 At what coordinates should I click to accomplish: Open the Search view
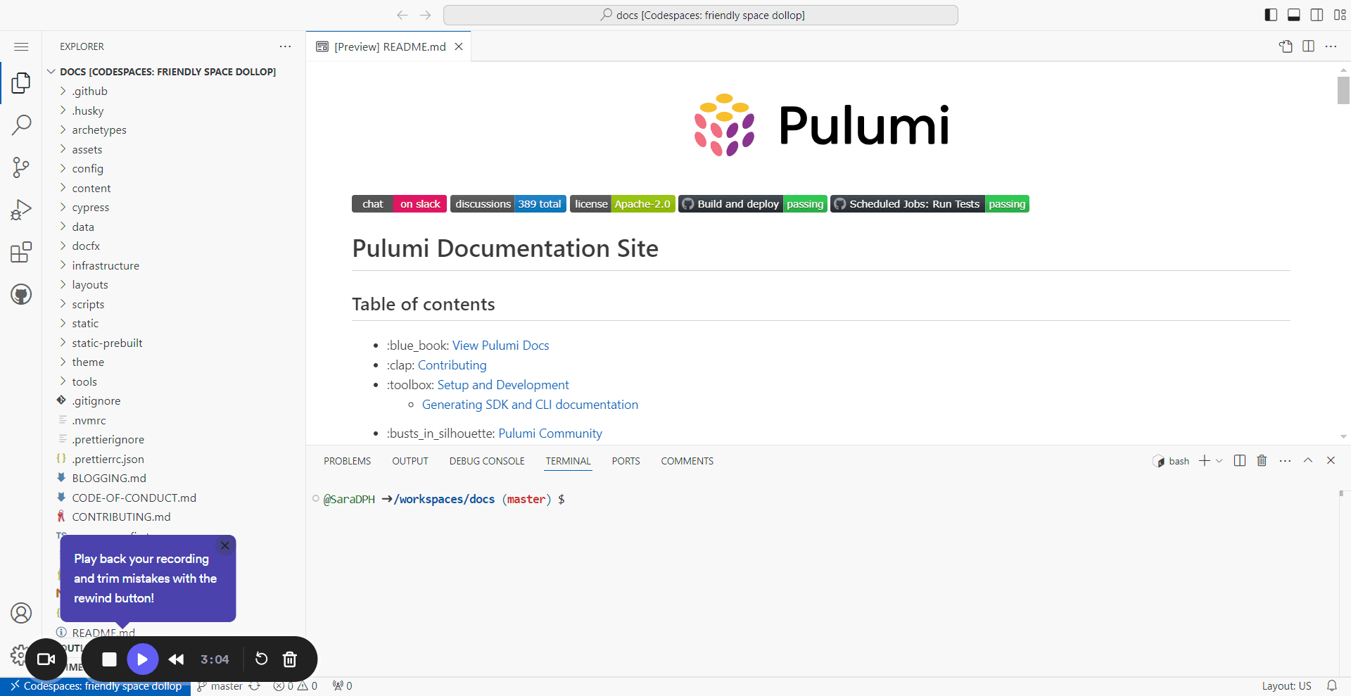[21, 125]
